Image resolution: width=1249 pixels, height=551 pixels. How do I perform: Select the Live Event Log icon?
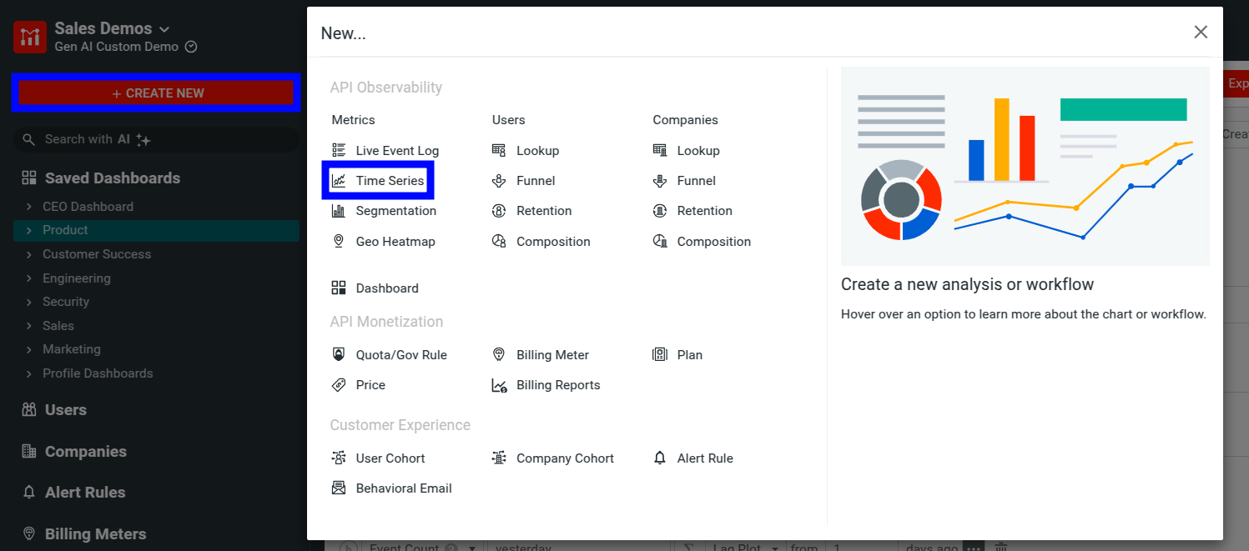(x=339, y=150)
